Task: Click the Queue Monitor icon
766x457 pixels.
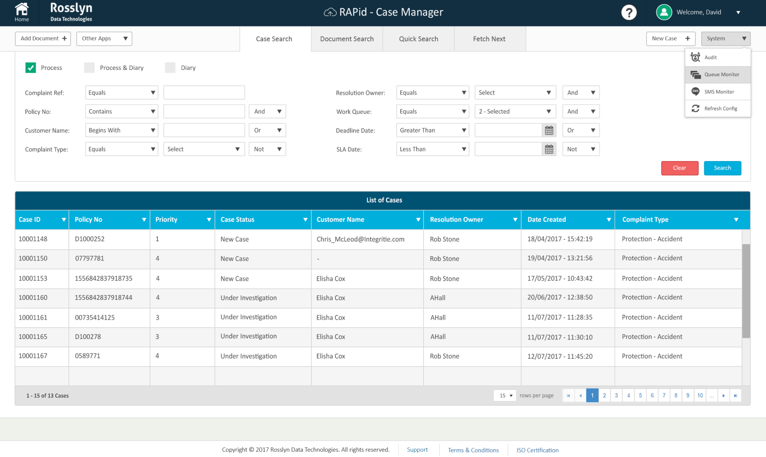Action: 696,75
